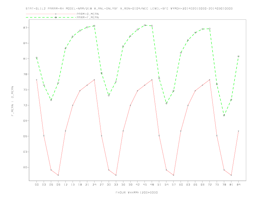Click the green F_MEAN data point at hour 78

click(224, 115)
